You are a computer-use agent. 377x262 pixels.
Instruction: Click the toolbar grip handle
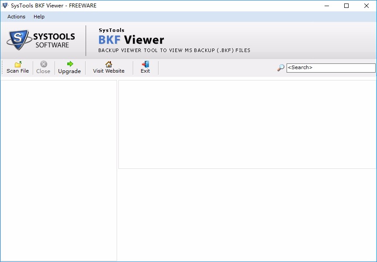point(2,68)
